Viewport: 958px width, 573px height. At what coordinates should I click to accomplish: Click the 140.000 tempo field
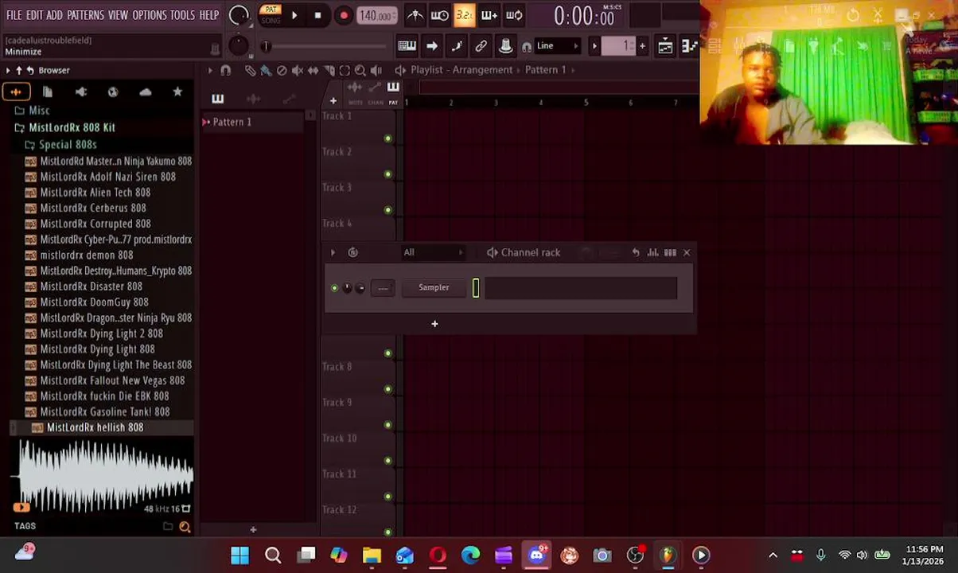[376, 16]
